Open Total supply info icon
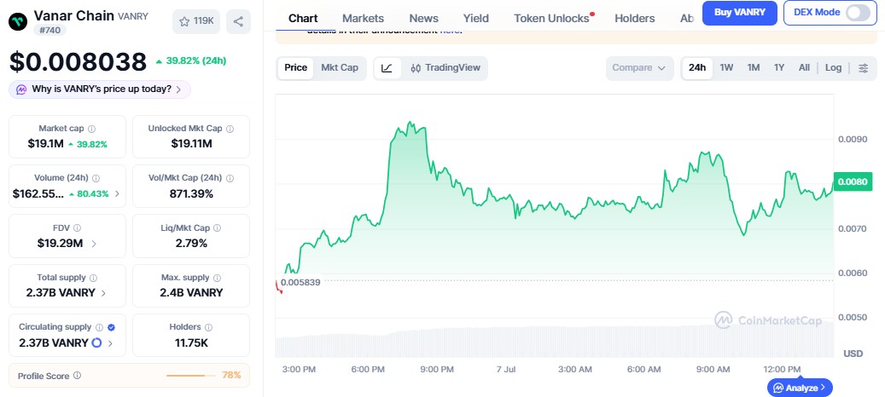The image size is (885, 397). 93,278
